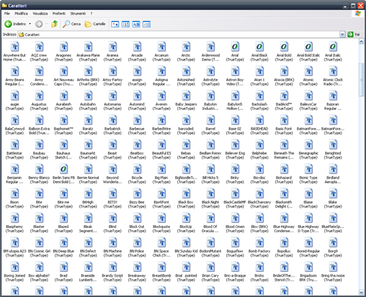Select the Bill Hicks 5 font icon
The height and width of the screenshot is (297, 366).
pyautogui.click(x=211, y=169)
